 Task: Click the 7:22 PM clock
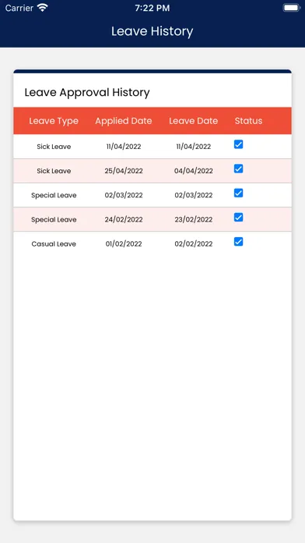pyautogui.click(x=152, y=8)
